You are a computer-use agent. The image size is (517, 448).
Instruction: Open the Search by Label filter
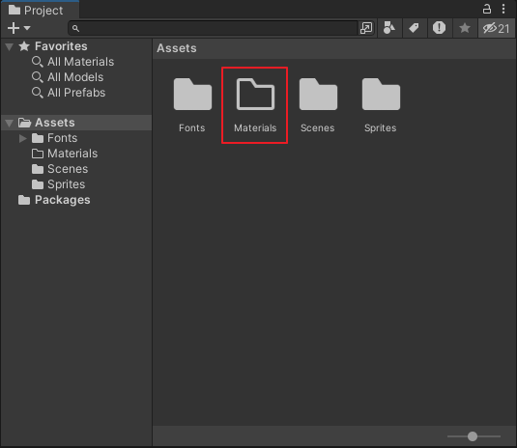[415, 28]
